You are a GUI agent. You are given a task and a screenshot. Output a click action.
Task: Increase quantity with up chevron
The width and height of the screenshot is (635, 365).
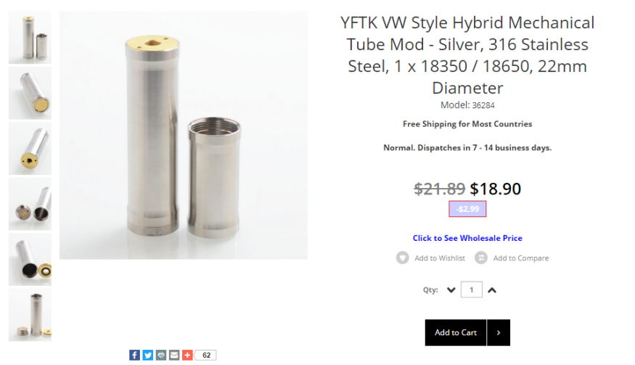[x=491, y=290]
